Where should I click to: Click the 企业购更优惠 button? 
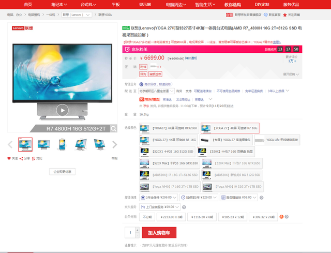pyautogui.click(x=62, y=172)
